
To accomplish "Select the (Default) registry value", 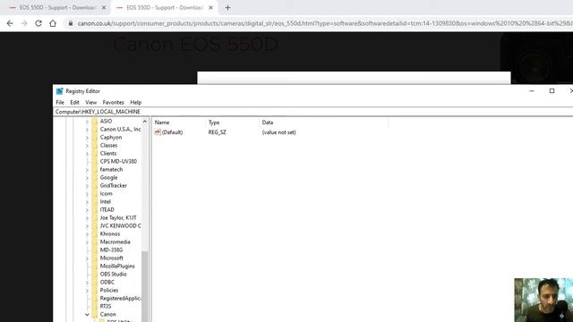I will click(172, 132).
